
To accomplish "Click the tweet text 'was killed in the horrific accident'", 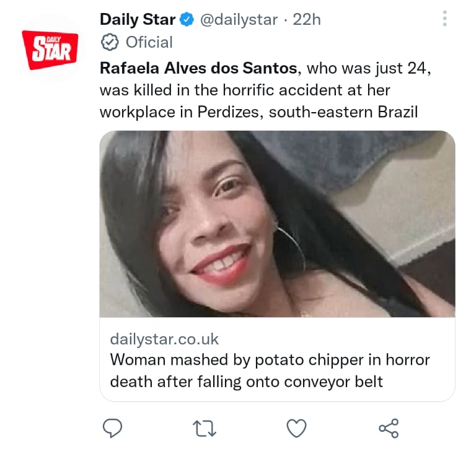I will tap(221, 90).
